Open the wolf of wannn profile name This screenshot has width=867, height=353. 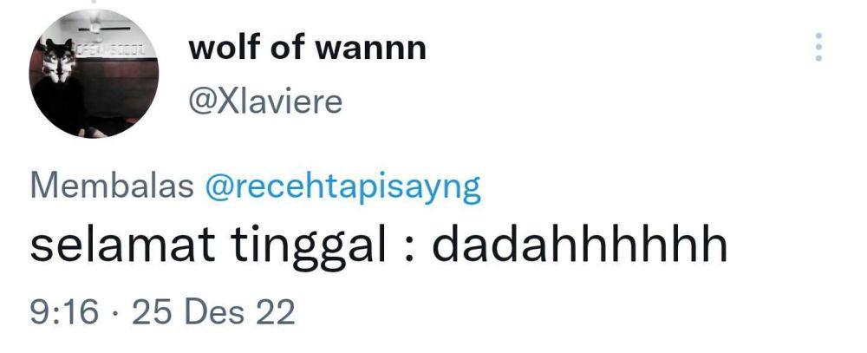coord(308,48)
